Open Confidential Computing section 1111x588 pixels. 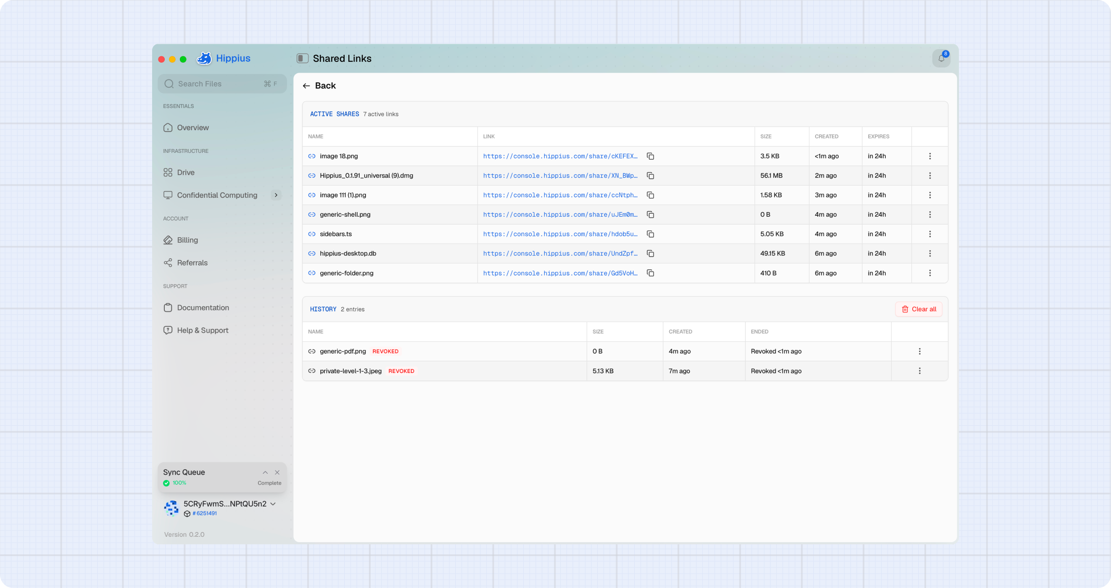point(211,195)
